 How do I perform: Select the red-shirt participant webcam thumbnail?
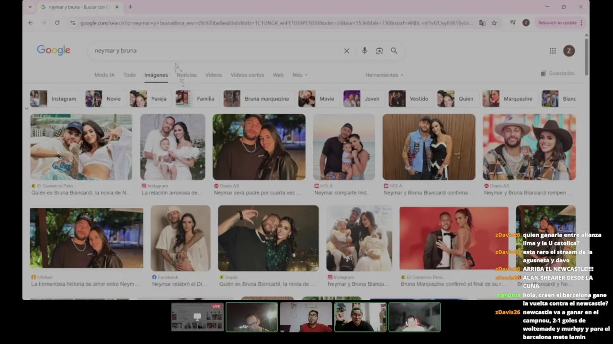(x=306, y=317)
